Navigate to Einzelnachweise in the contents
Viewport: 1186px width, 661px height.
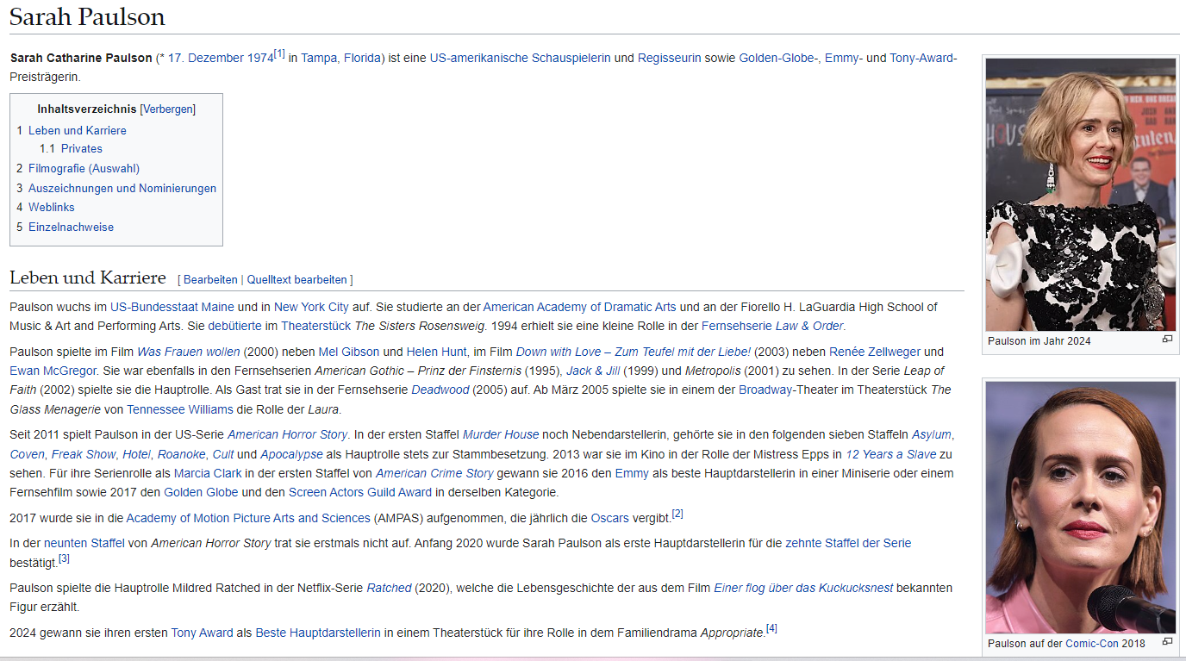[71, 228]
